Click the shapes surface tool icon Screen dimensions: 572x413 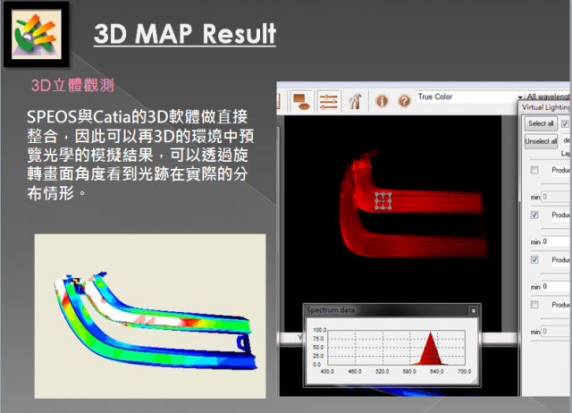tap(301, 100)
